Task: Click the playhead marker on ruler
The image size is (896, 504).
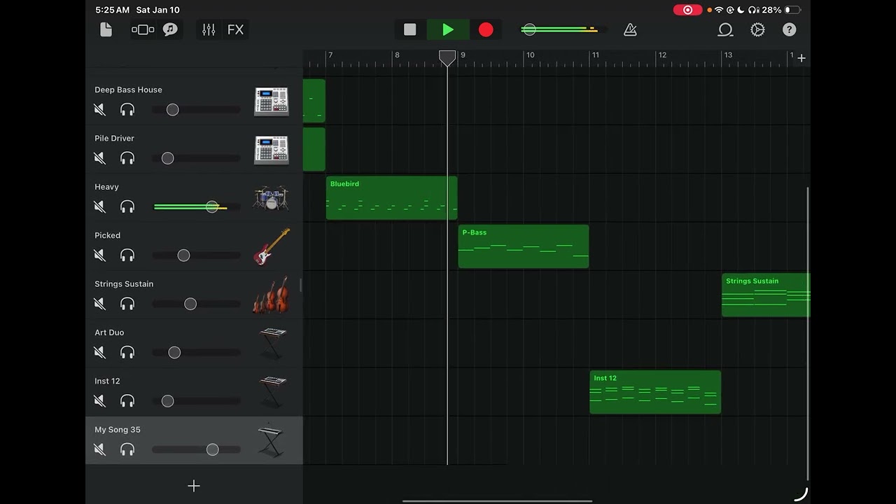Action: pyautogui.click(x=447, y=58)
